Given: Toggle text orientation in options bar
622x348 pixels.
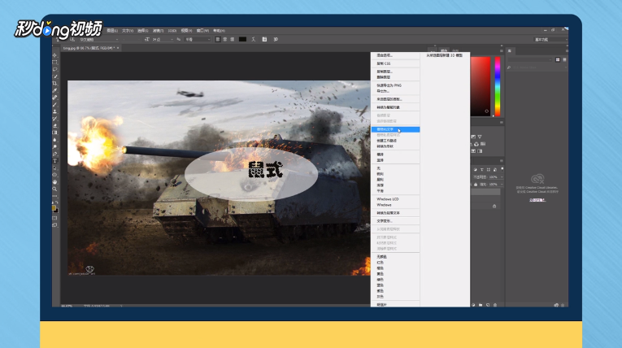Looking at the screenshot, I should [x=72, y=39].
